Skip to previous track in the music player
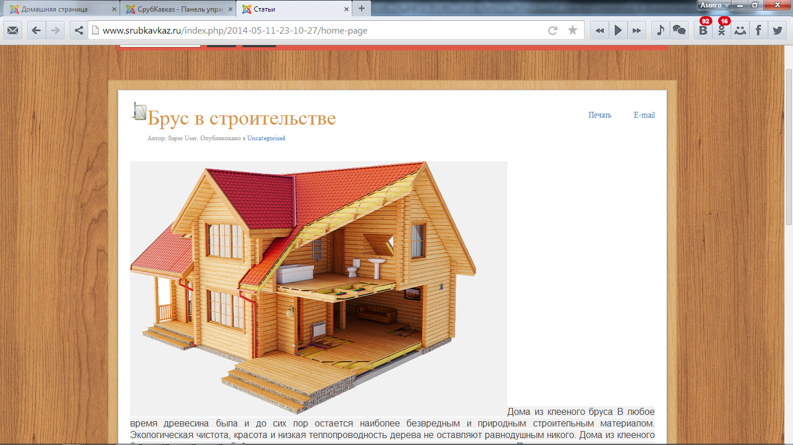The image size is (793, 445). (x=600, y=31)
